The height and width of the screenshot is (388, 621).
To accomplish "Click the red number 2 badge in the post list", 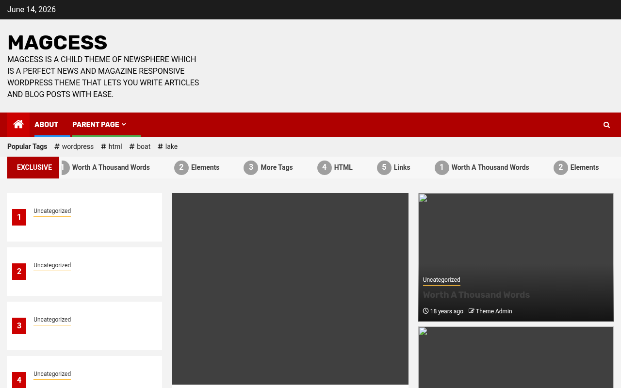I will (19, 272).
